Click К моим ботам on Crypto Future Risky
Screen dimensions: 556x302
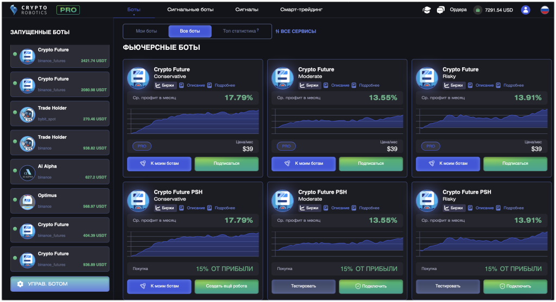click(447, 164)
